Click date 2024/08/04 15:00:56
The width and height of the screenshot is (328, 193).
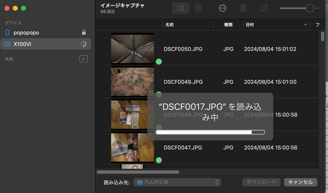[271, 147]
